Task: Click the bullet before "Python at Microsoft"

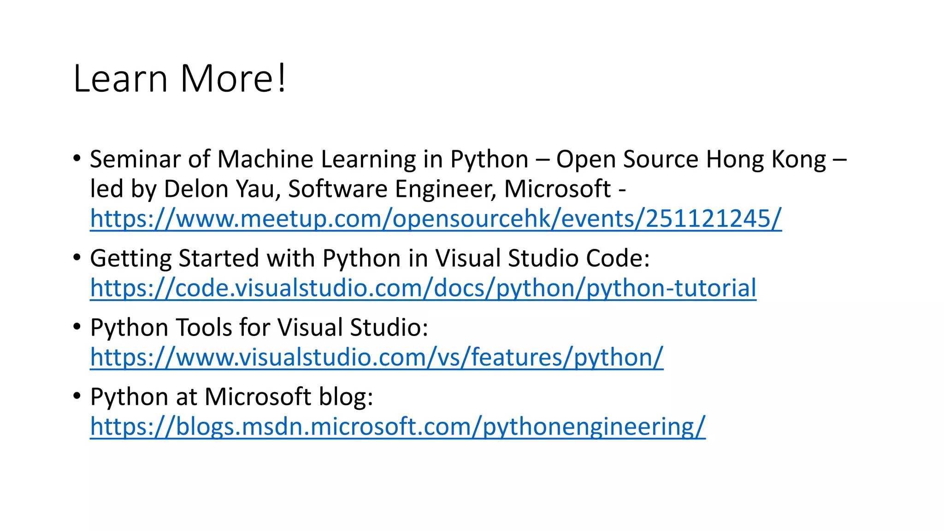Action: click(77, 396)
